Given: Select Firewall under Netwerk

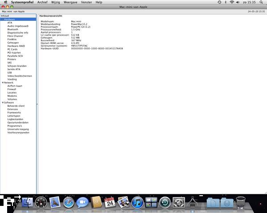Looking at the screenshot, I should click(x=12, y=89).
